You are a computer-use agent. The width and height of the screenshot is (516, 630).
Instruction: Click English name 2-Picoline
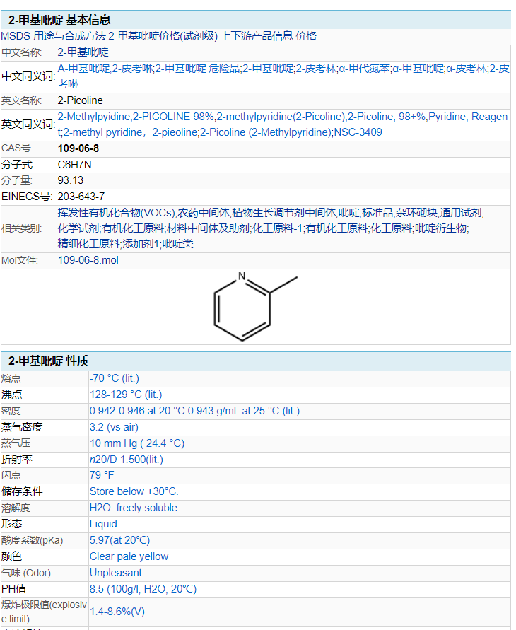pyautogui.click(x=81, y=100)
